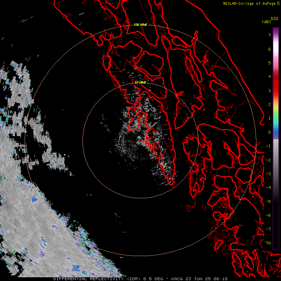Image resolution: width=281 pixels, height=281 pixels.
Task: Click the 00:10 time stamp
Action: (221, 279)
